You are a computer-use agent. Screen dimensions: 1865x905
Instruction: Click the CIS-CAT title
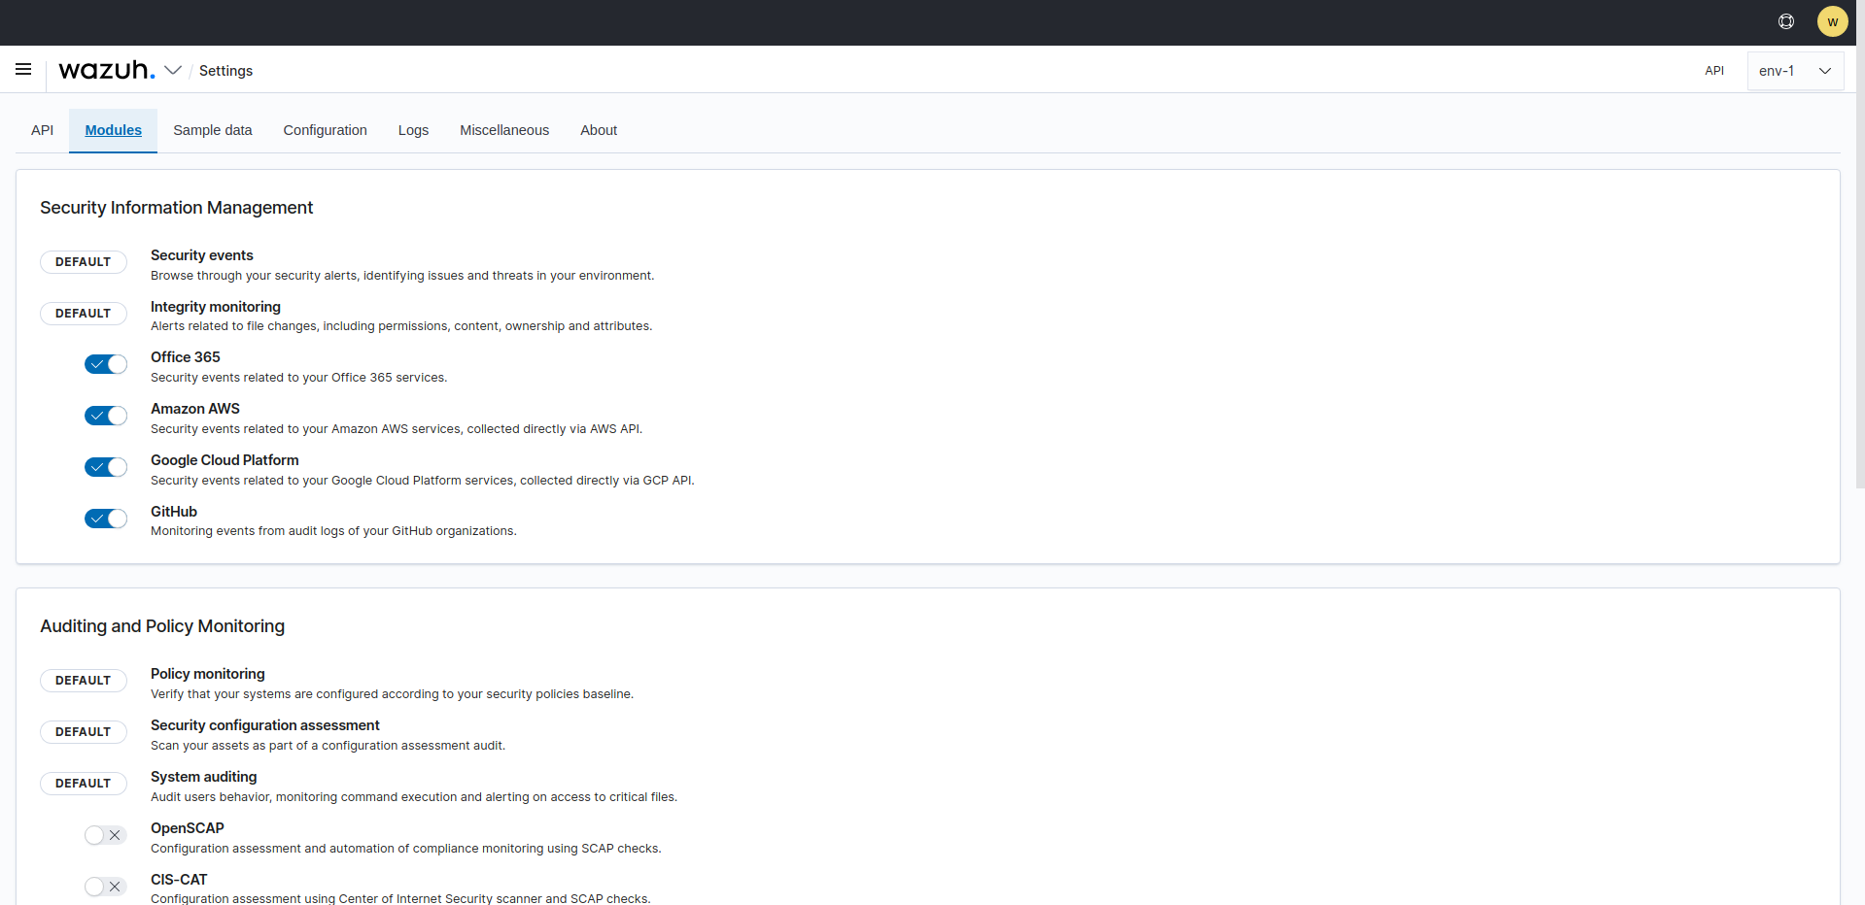click(179, 880)
